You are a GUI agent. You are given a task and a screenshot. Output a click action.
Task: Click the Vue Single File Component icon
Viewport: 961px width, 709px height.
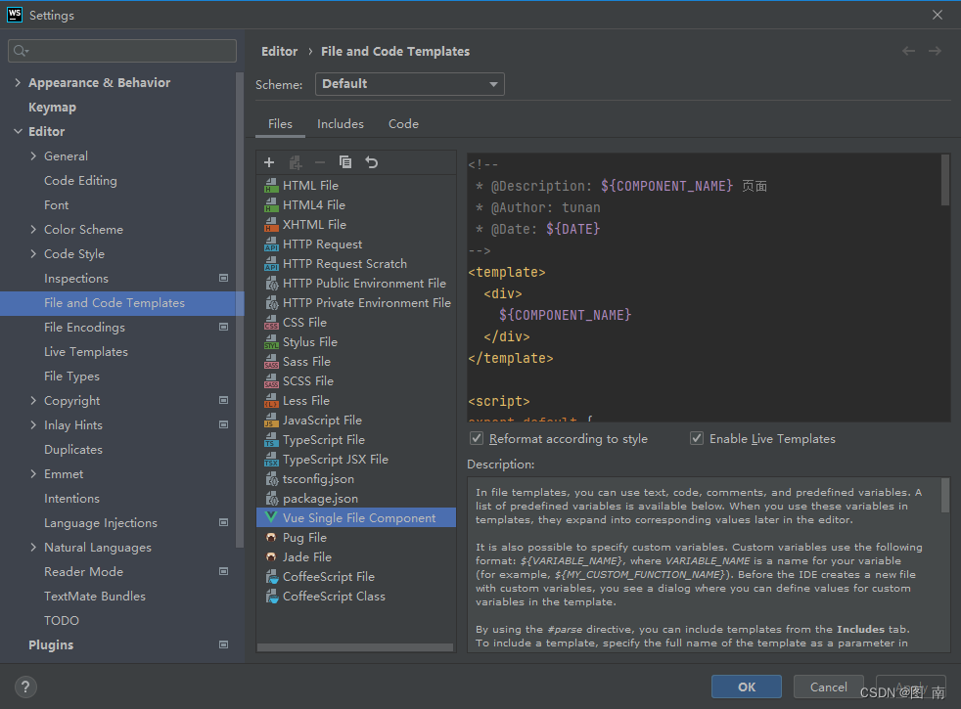pos(271,517)
